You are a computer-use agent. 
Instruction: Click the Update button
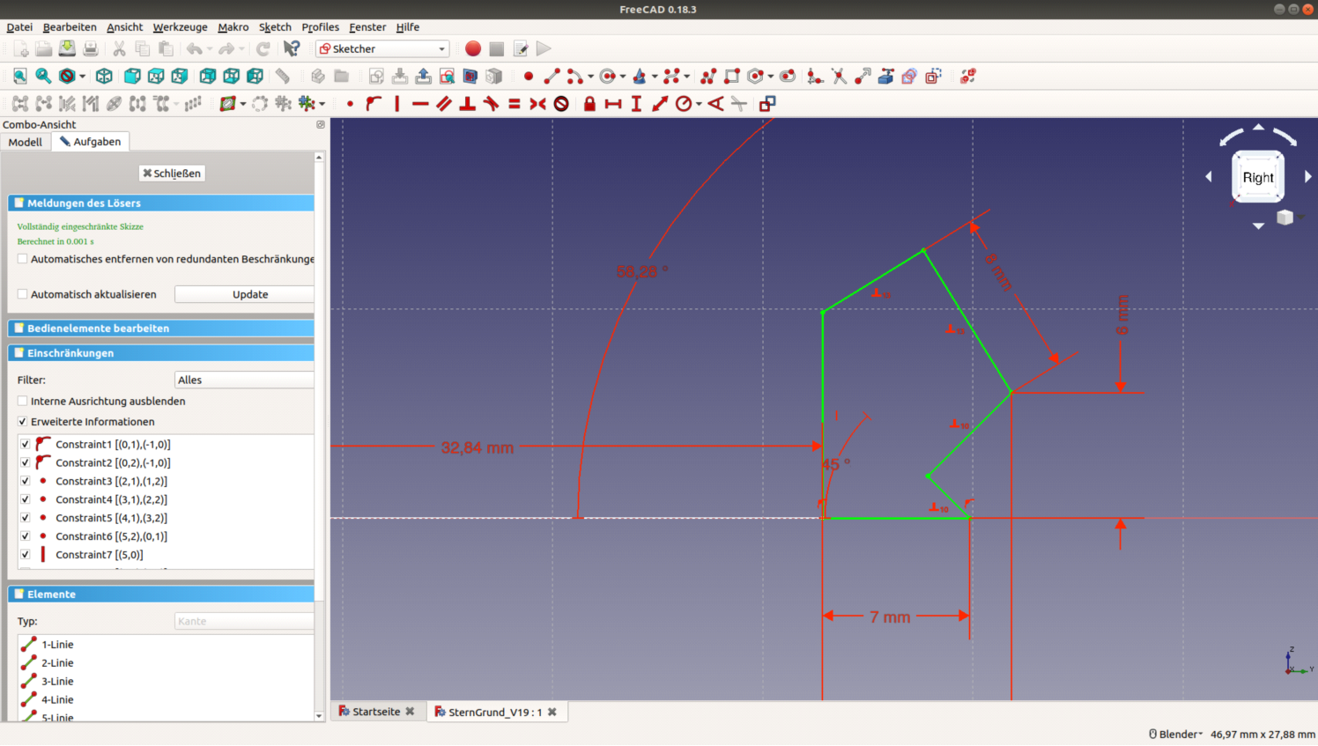249,294
